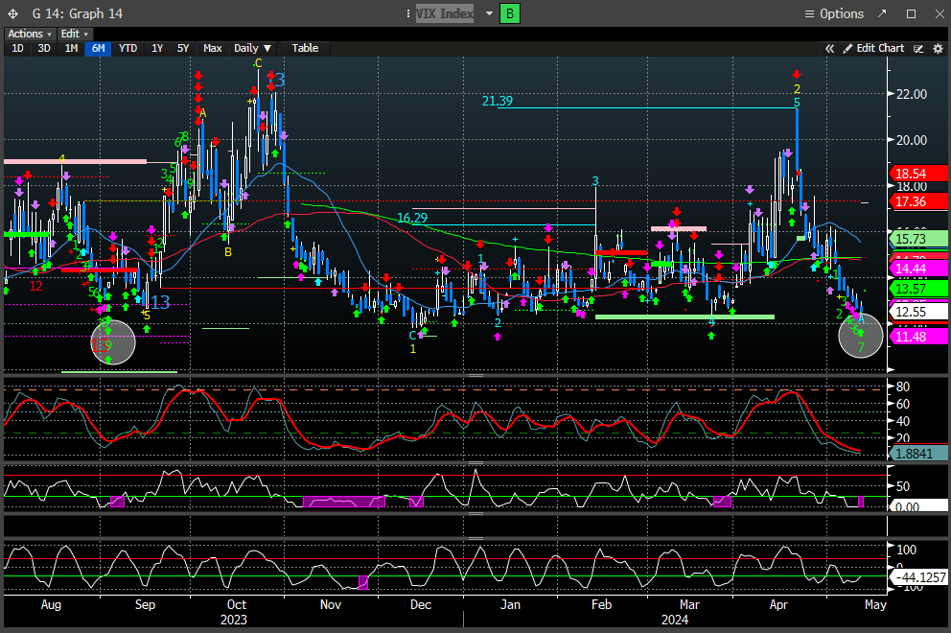
Task: Collapse toolbar with double-chevron icon
Action: (830, 48)
